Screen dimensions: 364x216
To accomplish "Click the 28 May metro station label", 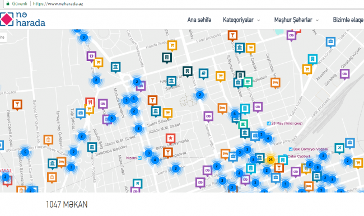I will (x=285, y=124).
